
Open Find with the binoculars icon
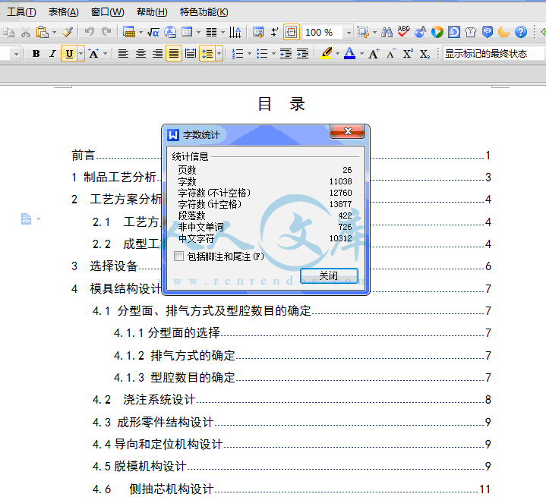coord(387,33)
